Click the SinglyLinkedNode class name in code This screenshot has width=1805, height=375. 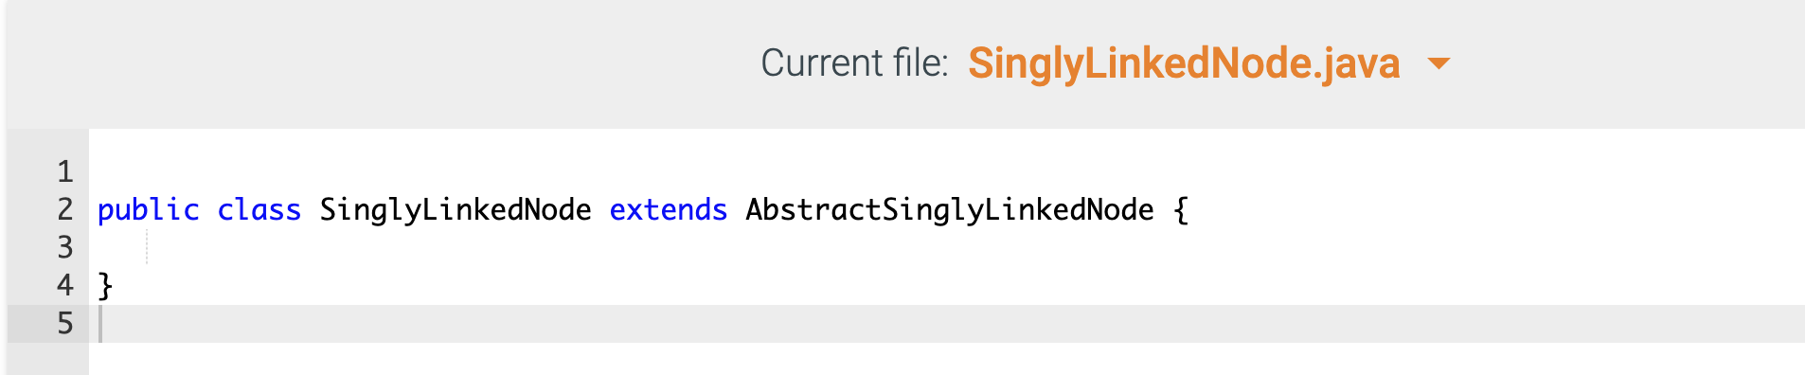(x=456, y=210)
